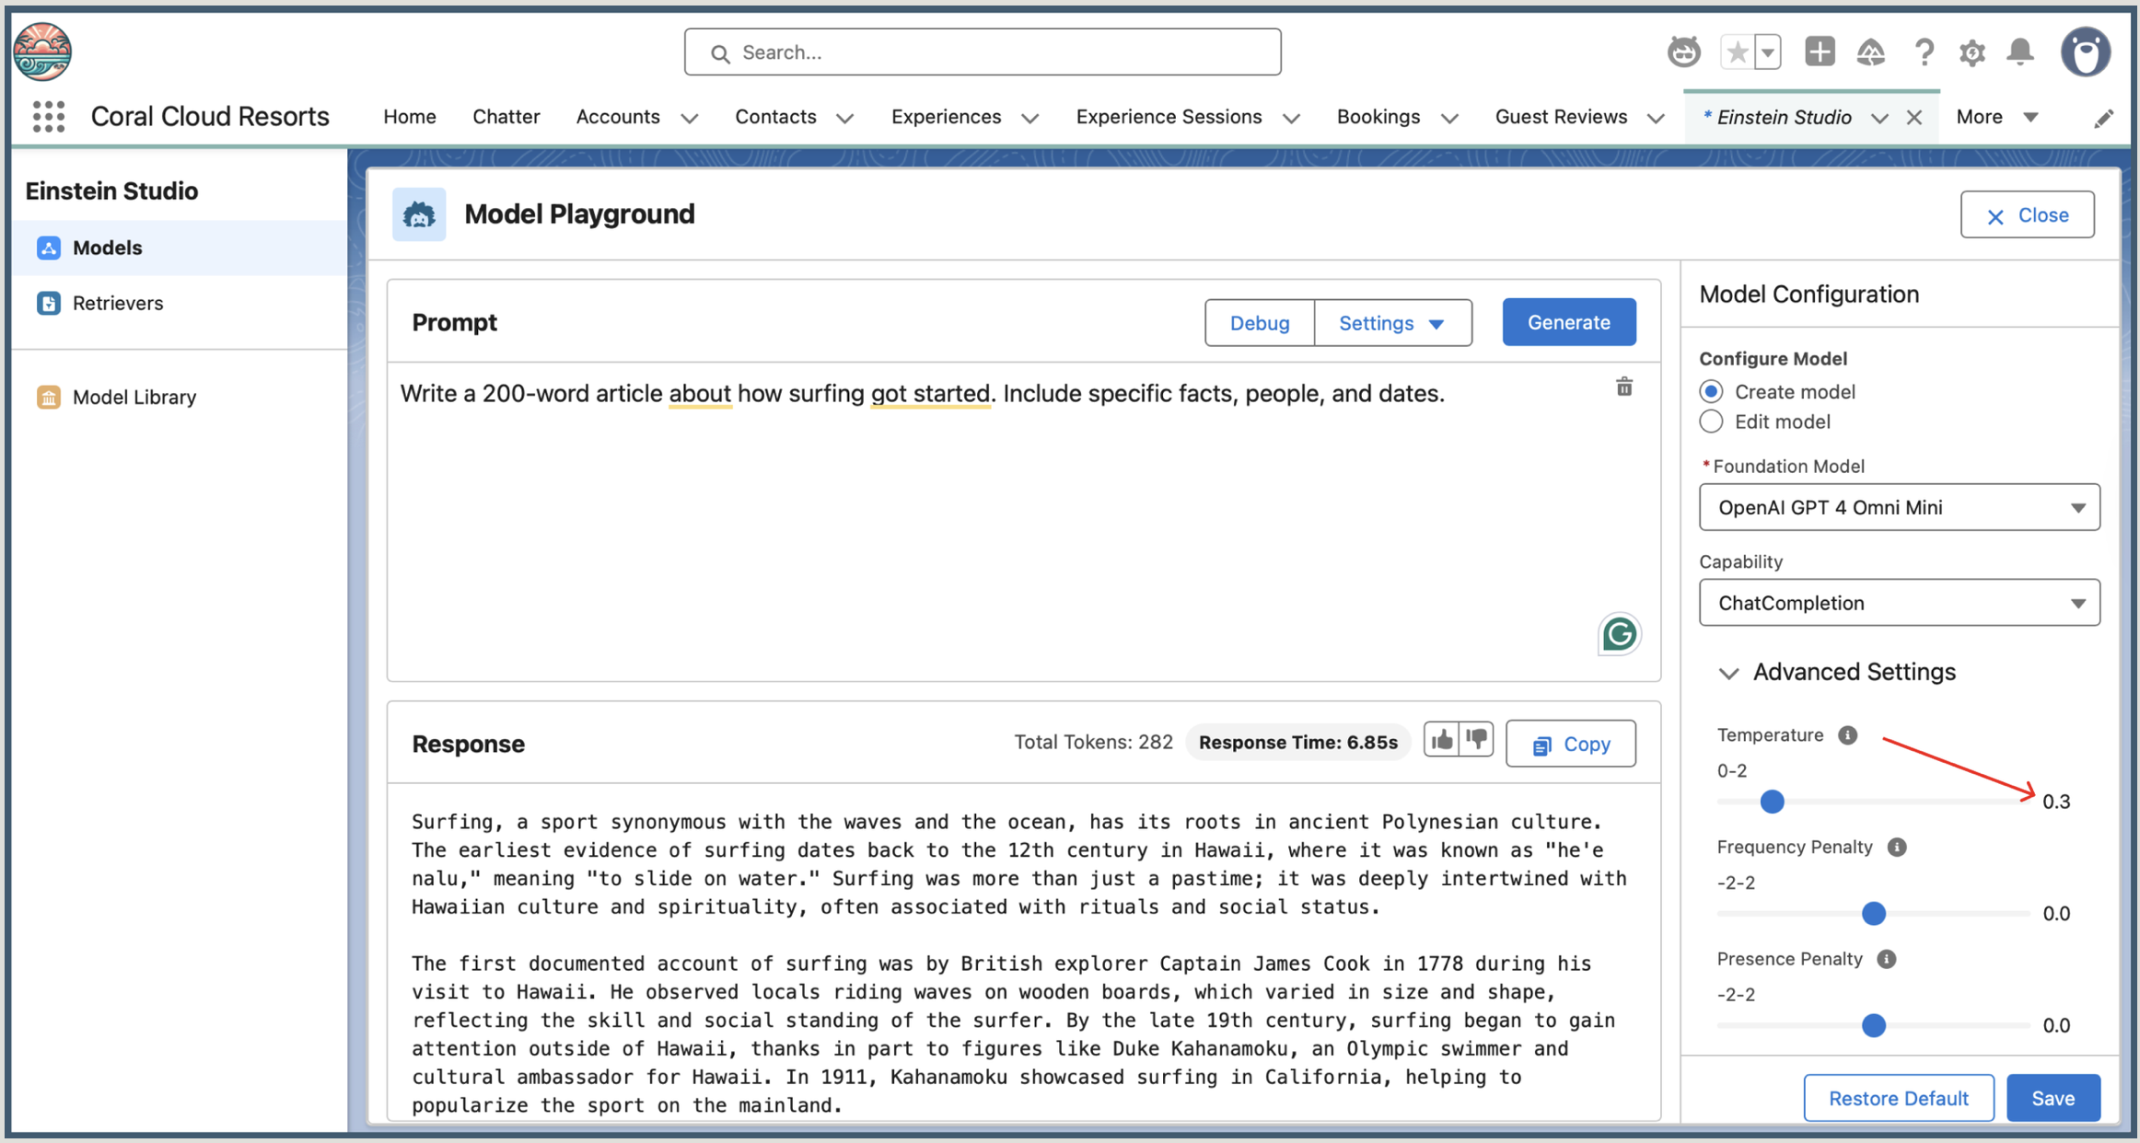
Task: Save the model configuration
Action: click(2053, 1098)
